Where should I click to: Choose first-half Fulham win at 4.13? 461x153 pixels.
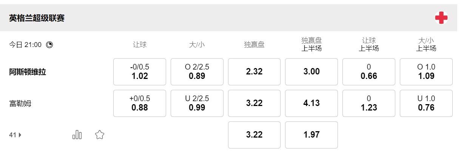[x=311, y=103]
